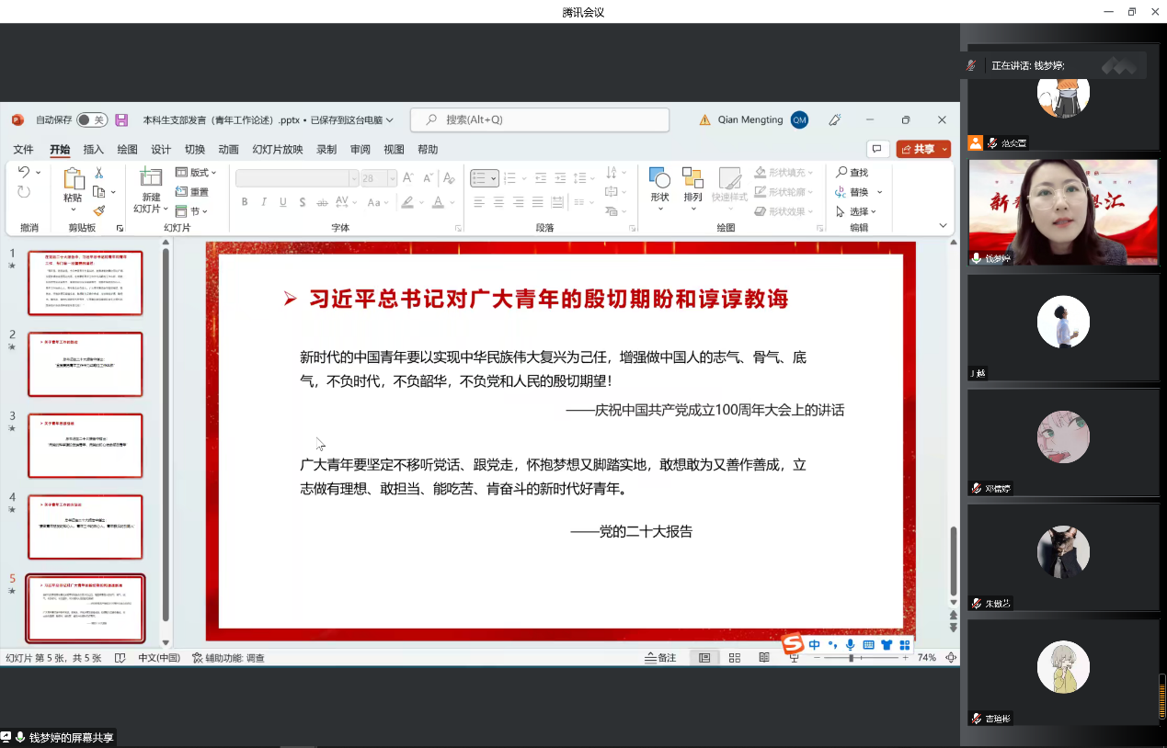The image size is (1167, 748).
Task: Toggle Normal view button in status bar
Action: pyautogui.click(x=704, y=658)
